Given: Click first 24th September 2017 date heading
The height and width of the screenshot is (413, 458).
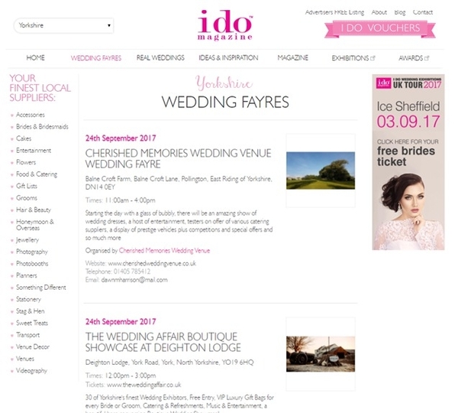Looking at the screenshot, I should pos(121,138).
